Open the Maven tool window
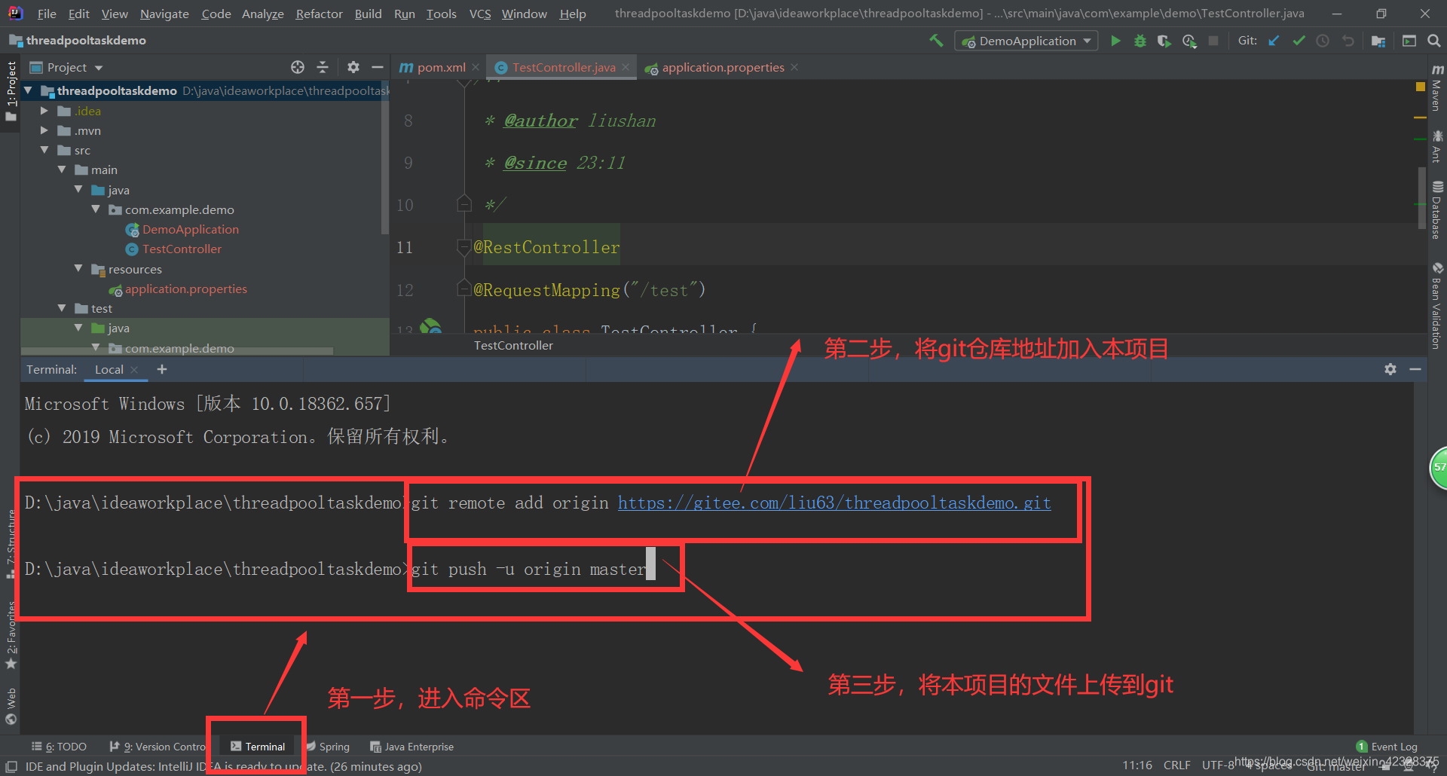The image size is (1447, 776). [x=1437, y=87]
